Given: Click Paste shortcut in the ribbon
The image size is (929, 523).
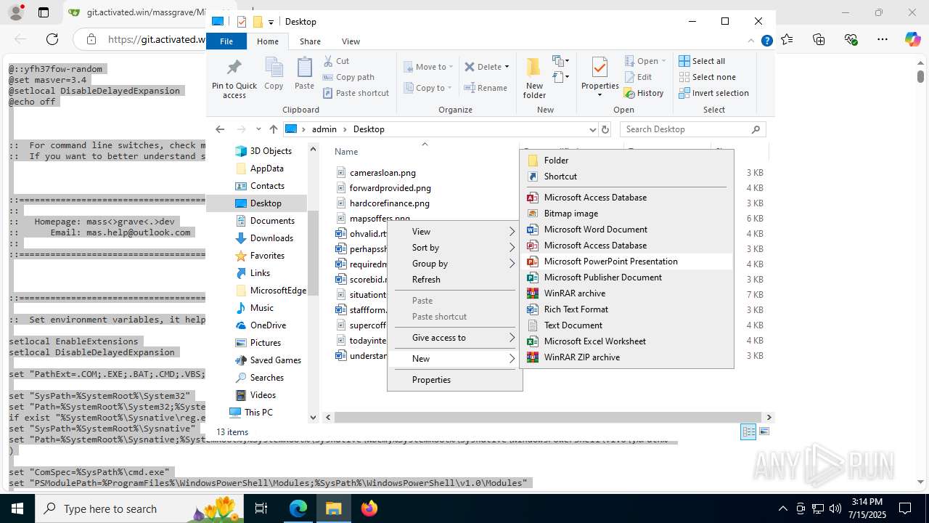Looking at the screenshot, I should click(x=356, y=93).
